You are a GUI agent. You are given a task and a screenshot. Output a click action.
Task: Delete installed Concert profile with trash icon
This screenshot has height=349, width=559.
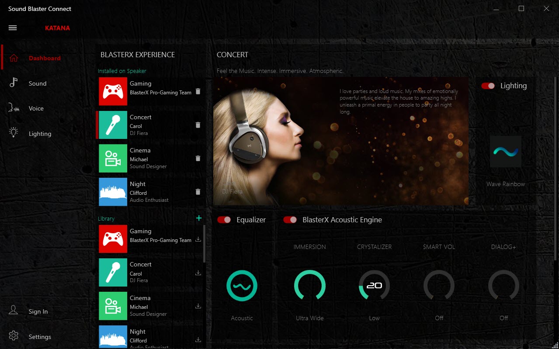[198, 125]
